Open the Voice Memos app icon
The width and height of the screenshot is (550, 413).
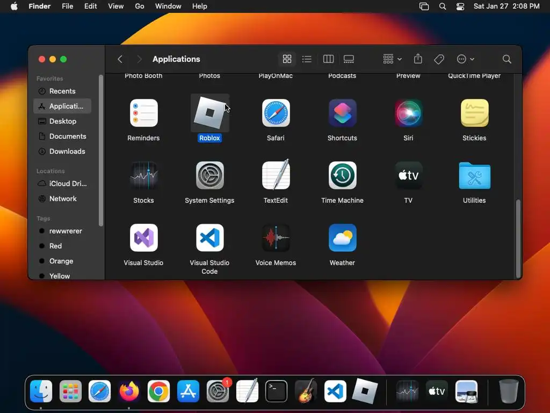tap(276, 238)
